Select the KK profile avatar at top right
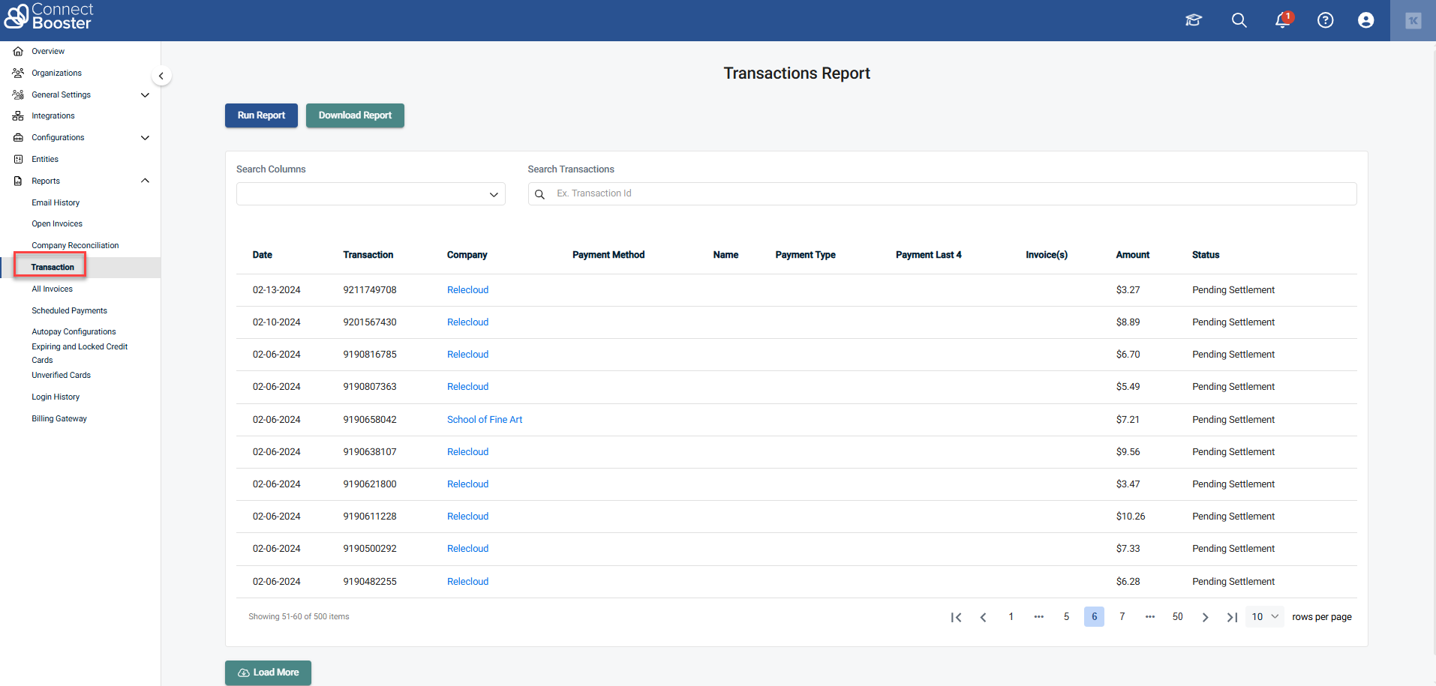 [x=1413, y=20]
